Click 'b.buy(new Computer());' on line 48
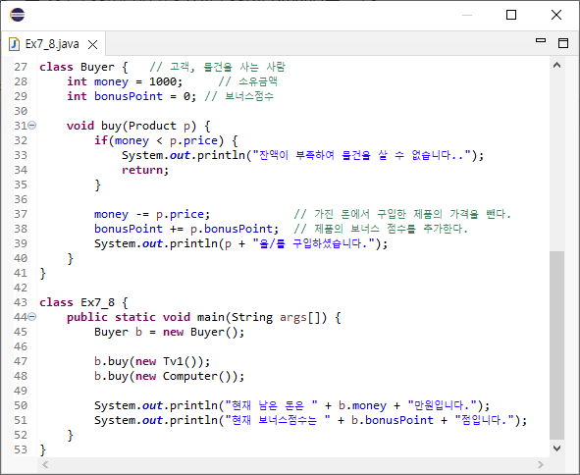The image size is (580, 475). pyautogui.click(x=170, y=376)
